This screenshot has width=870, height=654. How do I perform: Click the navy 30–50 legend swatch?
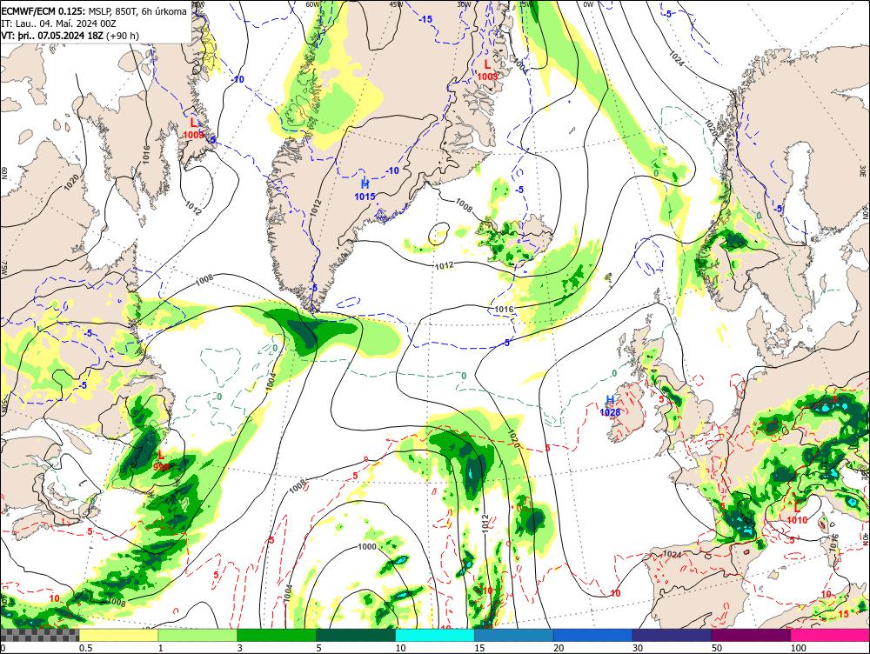672,635
